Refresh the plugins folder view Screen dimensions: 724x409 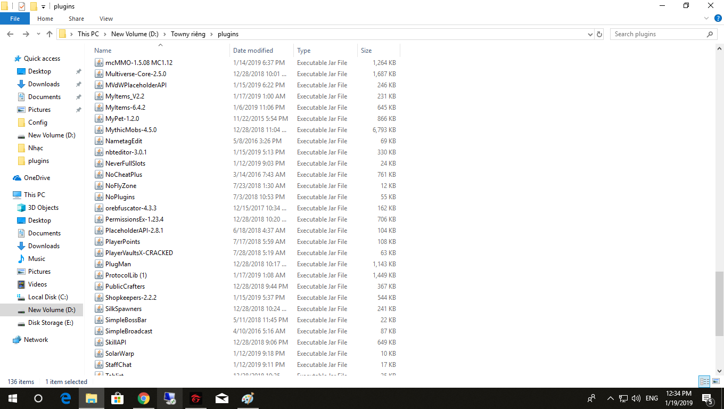600,34
